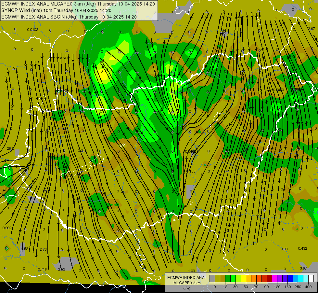Click the legend scale label 160
The height and width of the screenshot is (293, 318).
point(287,287)
